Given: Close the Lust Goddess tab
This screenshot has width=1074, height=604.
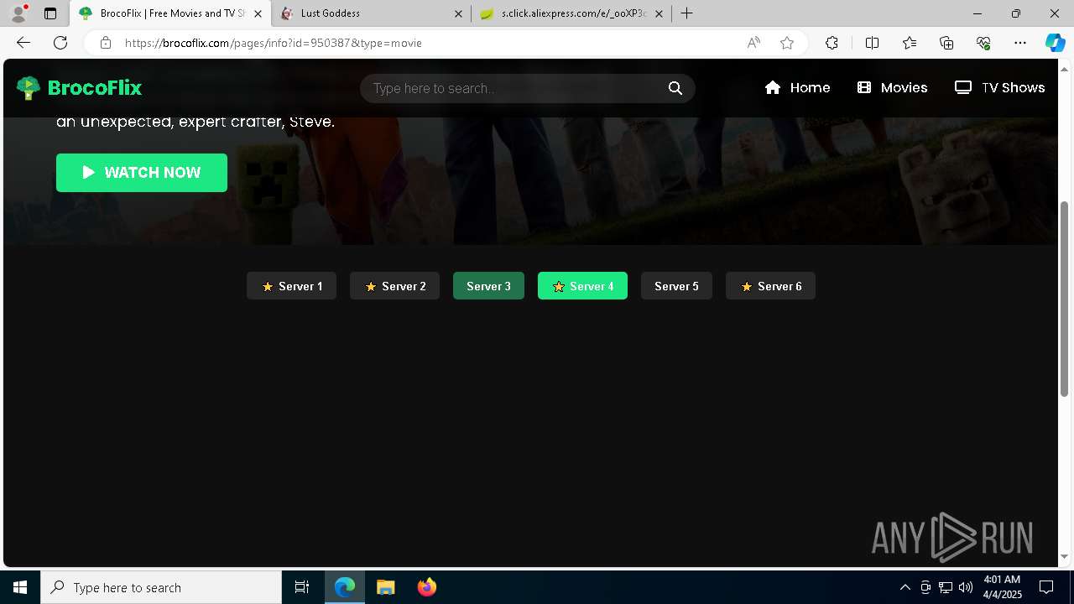Looking at the screenshot, I should [x=458, y=13].
